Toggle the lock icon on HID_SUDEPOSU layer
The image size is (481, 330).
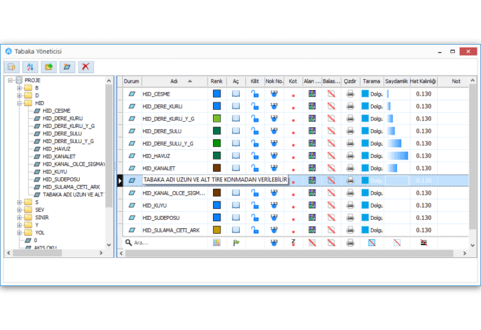tap(254, 217)
